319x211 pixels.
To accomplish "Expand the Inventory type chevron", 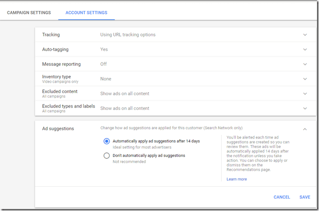I will click(305, 79).
